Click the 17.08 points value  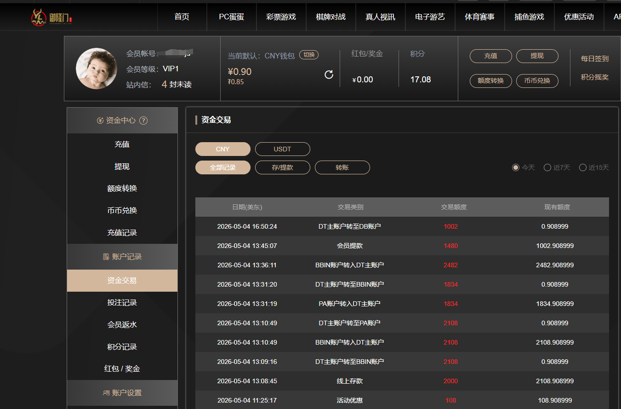tap(421, 80)
